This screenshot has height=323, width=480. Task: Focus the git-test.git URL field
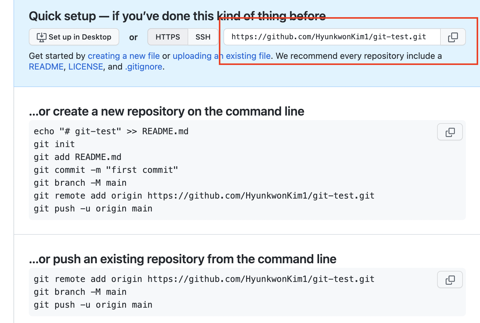pos(332,37)
